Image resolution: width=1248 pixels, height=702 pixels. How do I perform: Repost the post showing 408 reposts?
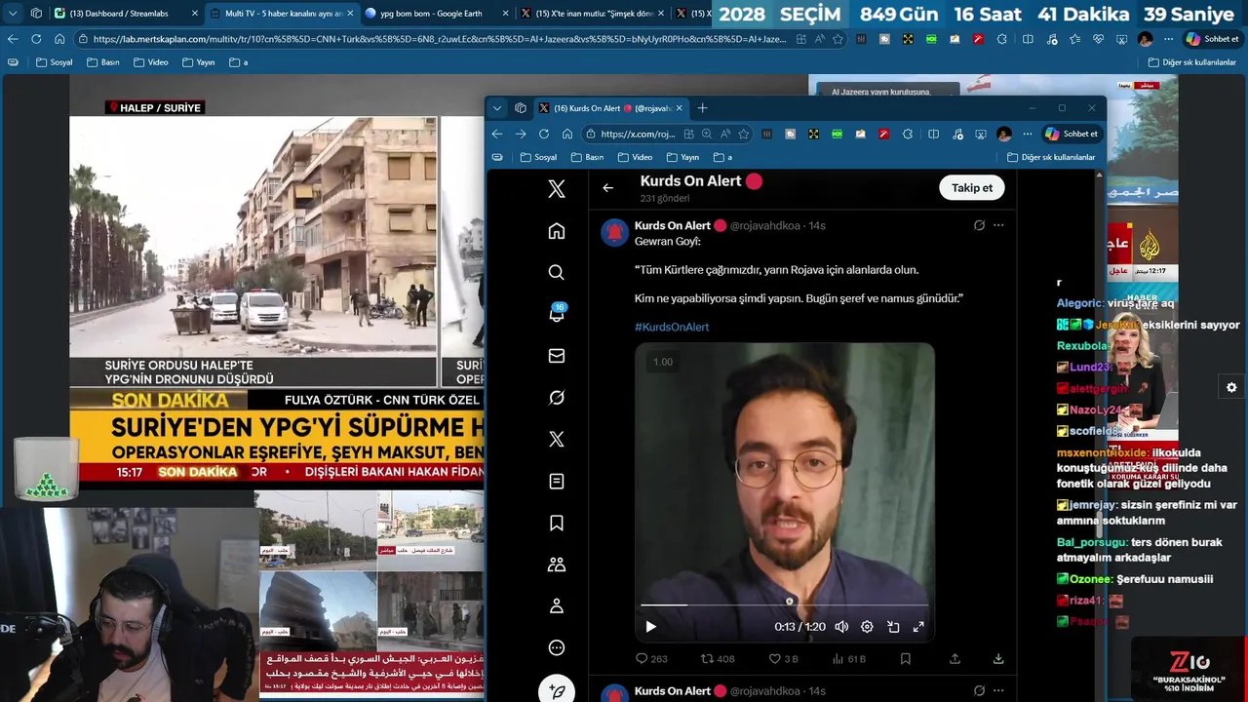[x=718, y=659]
